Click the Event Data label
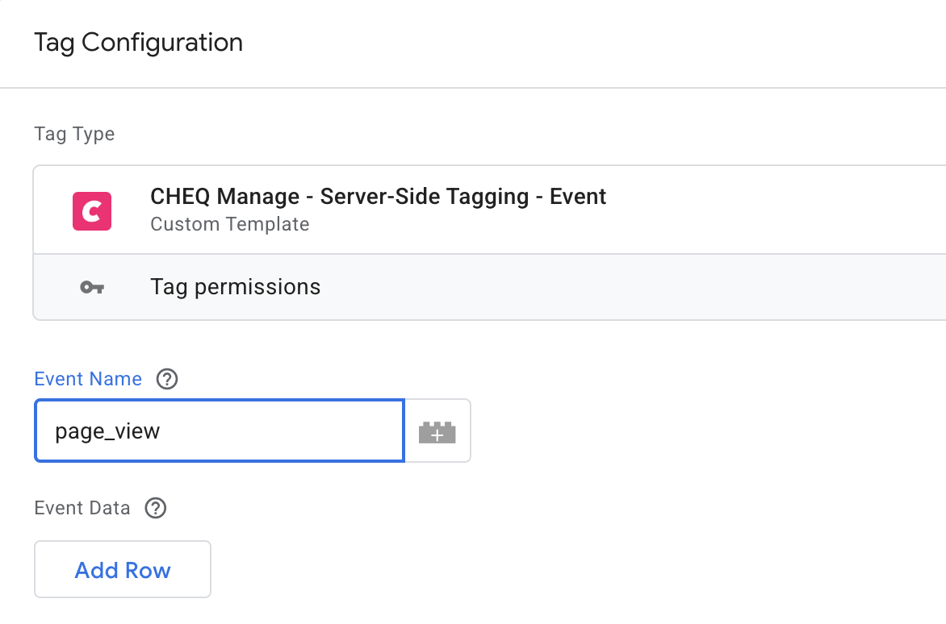The height and width of the screenshot is (624, 946). [82, 508]
